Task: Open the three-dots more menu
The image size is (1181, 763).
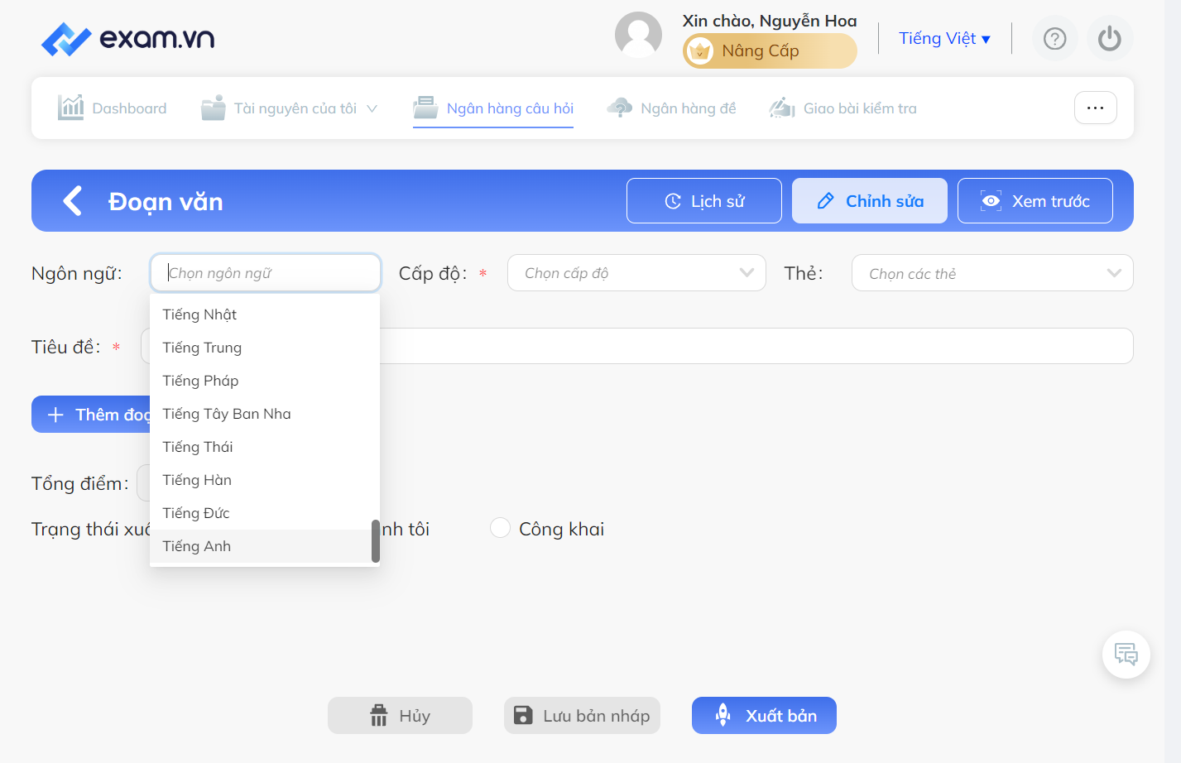Action: (x=1095, y=108)
